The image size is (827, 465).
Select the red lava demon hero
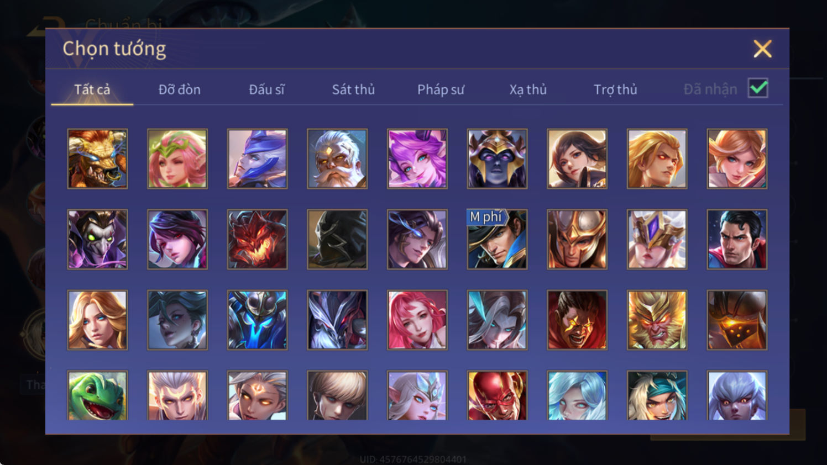[257, 239]
